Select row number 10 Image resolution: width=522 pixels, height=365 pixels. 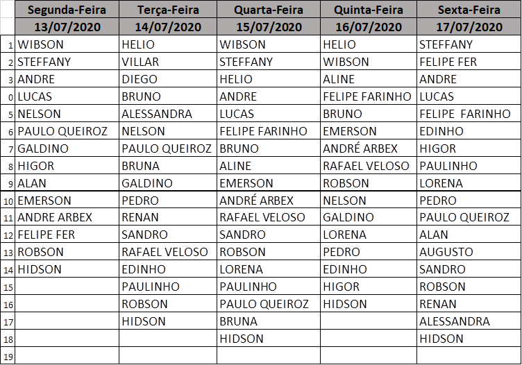click(x=8, y=201)
